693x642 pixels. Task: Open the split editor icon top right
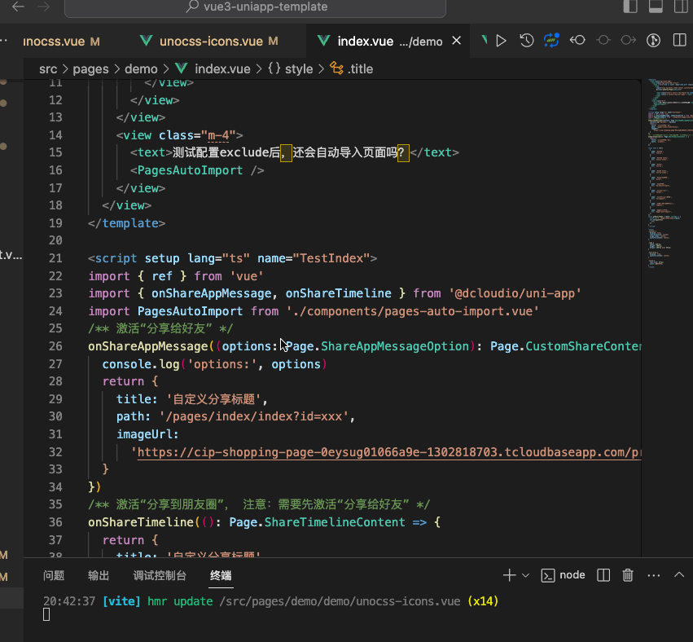pos(680,41)
